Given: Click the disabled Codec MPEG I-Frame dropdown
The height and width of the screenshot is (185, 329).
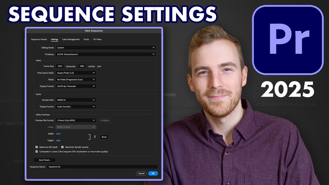Looking at the screenshot, I should pos(76,127).
